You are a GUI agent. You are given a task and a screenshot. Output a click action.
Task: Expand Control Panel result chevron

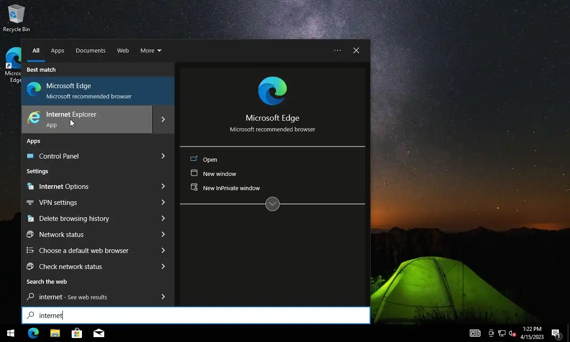(163, 156)
